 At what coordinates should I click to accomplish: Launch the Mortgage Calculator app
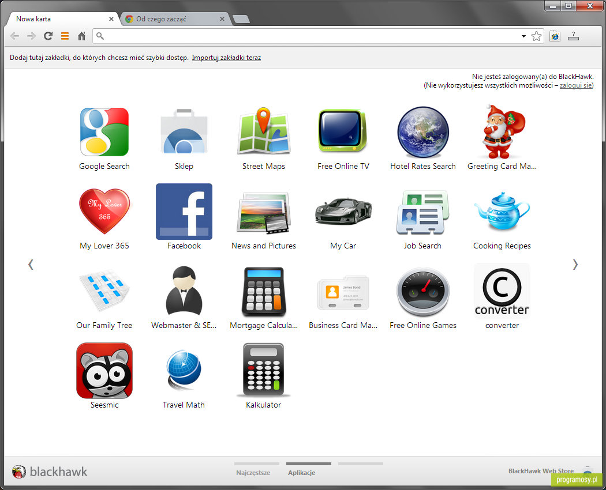coord(264,292)
